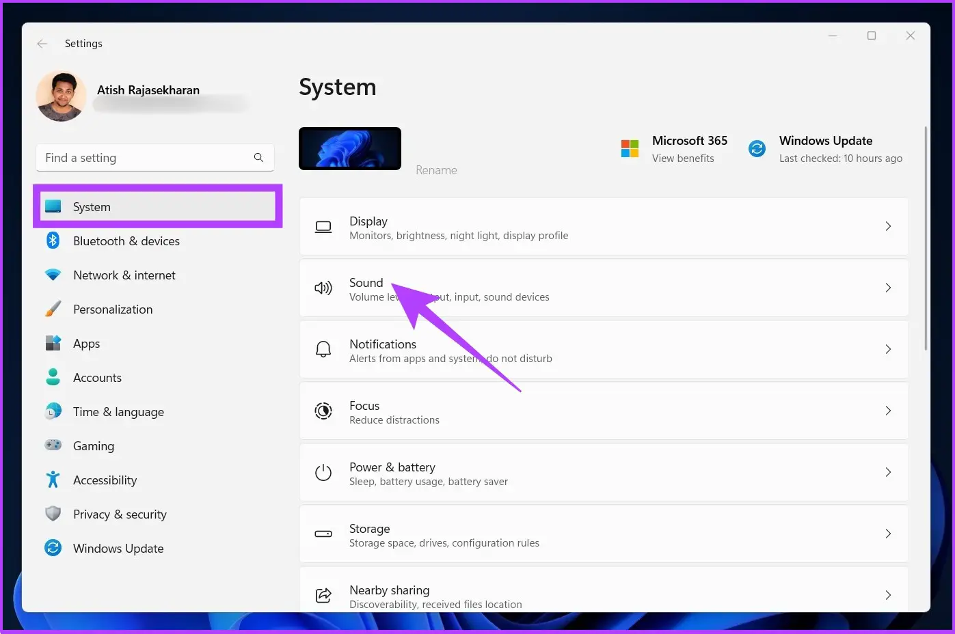This screenshot has width=955, height=634.
Task: Click the magnifier icon in the search box
Action: [258, 158]
